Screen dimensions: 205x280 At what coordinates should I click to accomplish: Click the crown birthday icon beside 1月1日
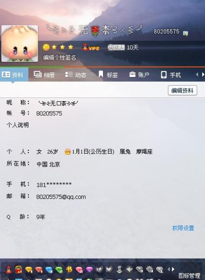point(68,152)
